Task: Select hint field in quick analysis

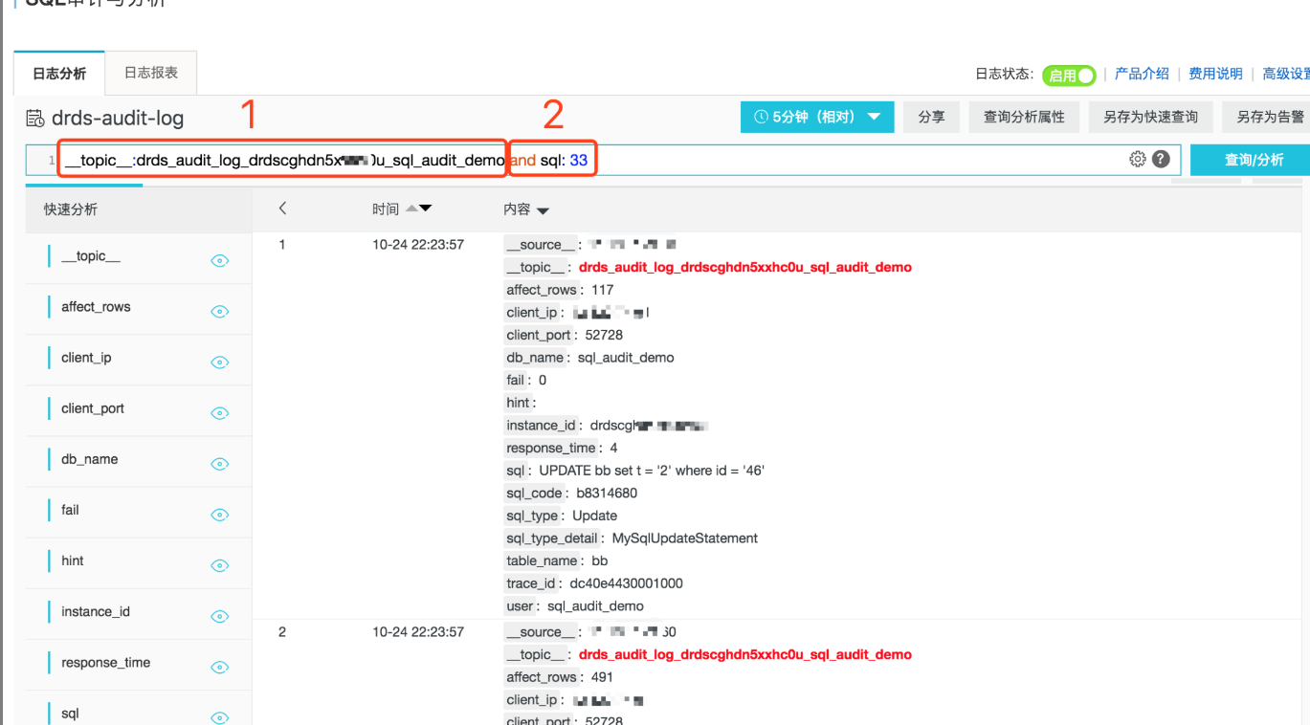Action: tap(73, 560)
